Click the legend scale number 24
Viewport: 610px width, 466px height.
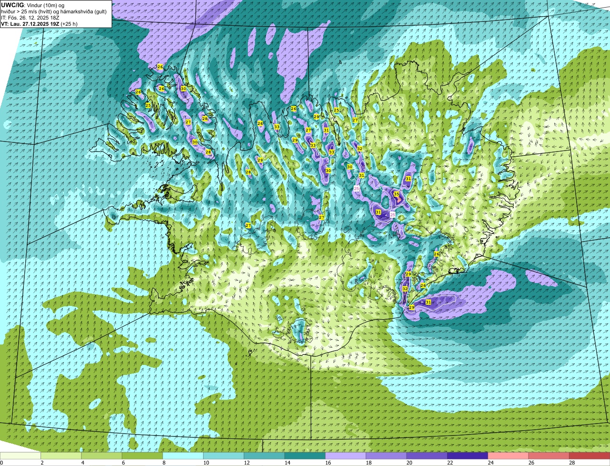[490, 463]
